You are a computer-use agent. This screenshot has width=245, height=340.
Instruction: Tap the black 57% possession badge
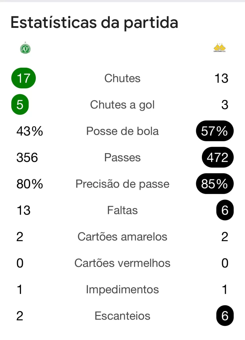[215, 131]
